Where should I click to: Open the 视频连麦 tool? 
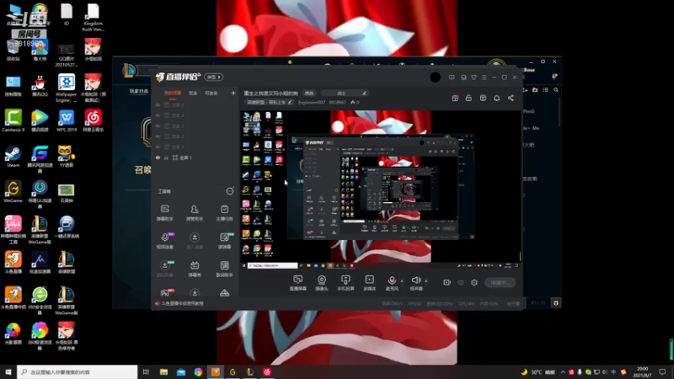(164, 241)
